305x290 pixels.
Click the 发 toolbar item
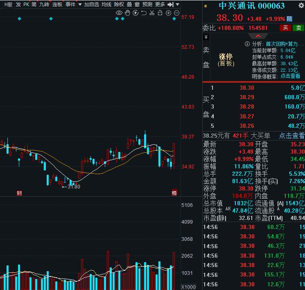[18, 5]
